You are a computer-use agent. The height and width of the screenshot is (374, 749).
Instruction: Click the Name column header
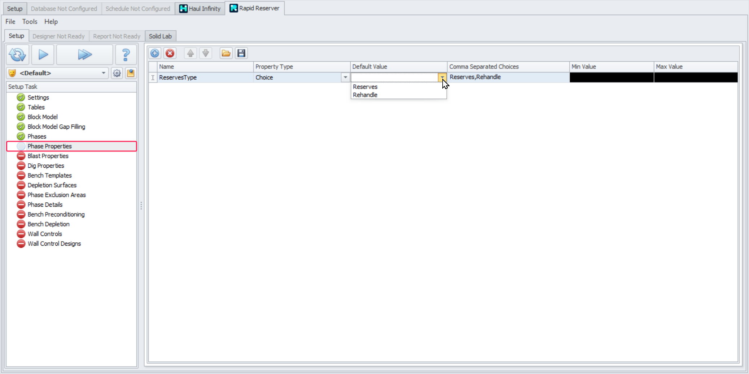point(205,67)
